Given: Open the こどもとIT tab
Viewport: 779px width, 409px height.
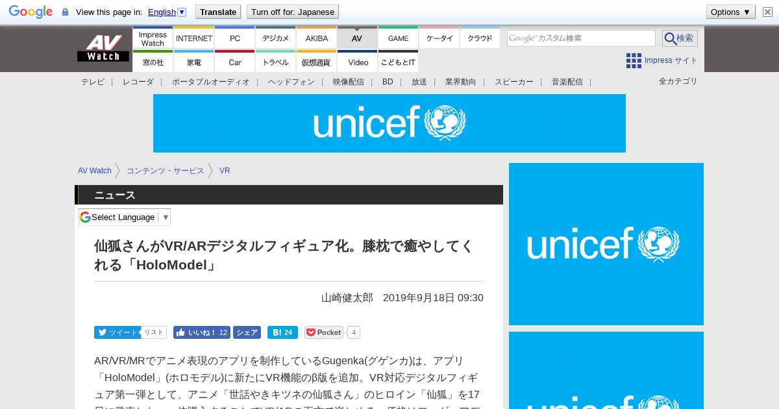Looking at the screenshot, I should click(398, 62).
